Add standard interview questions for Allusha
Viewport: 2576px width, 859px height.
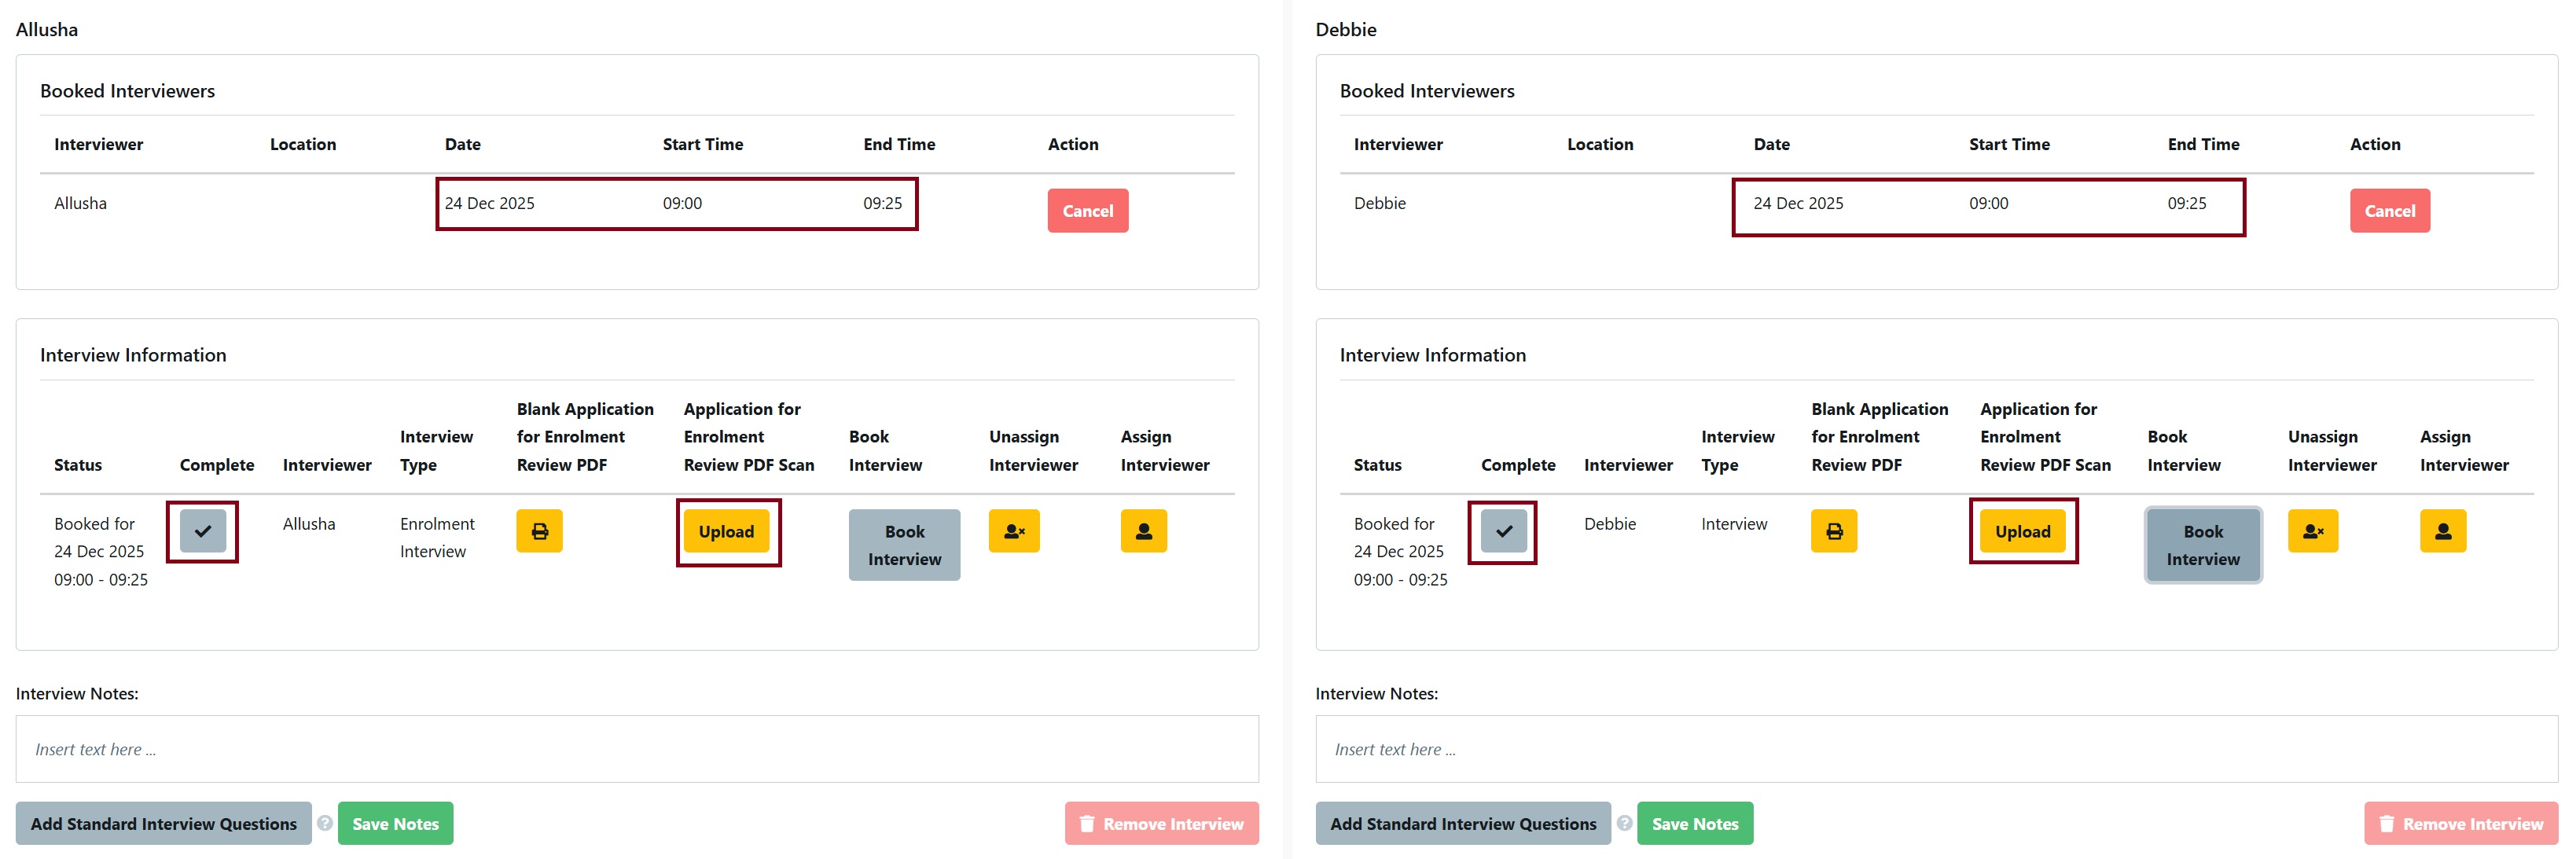click(x=163, y=824)
